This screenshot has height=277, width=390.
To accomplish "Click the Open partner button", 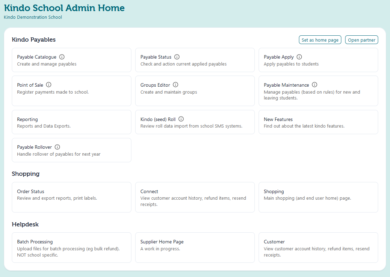I will tap(361, 40).
